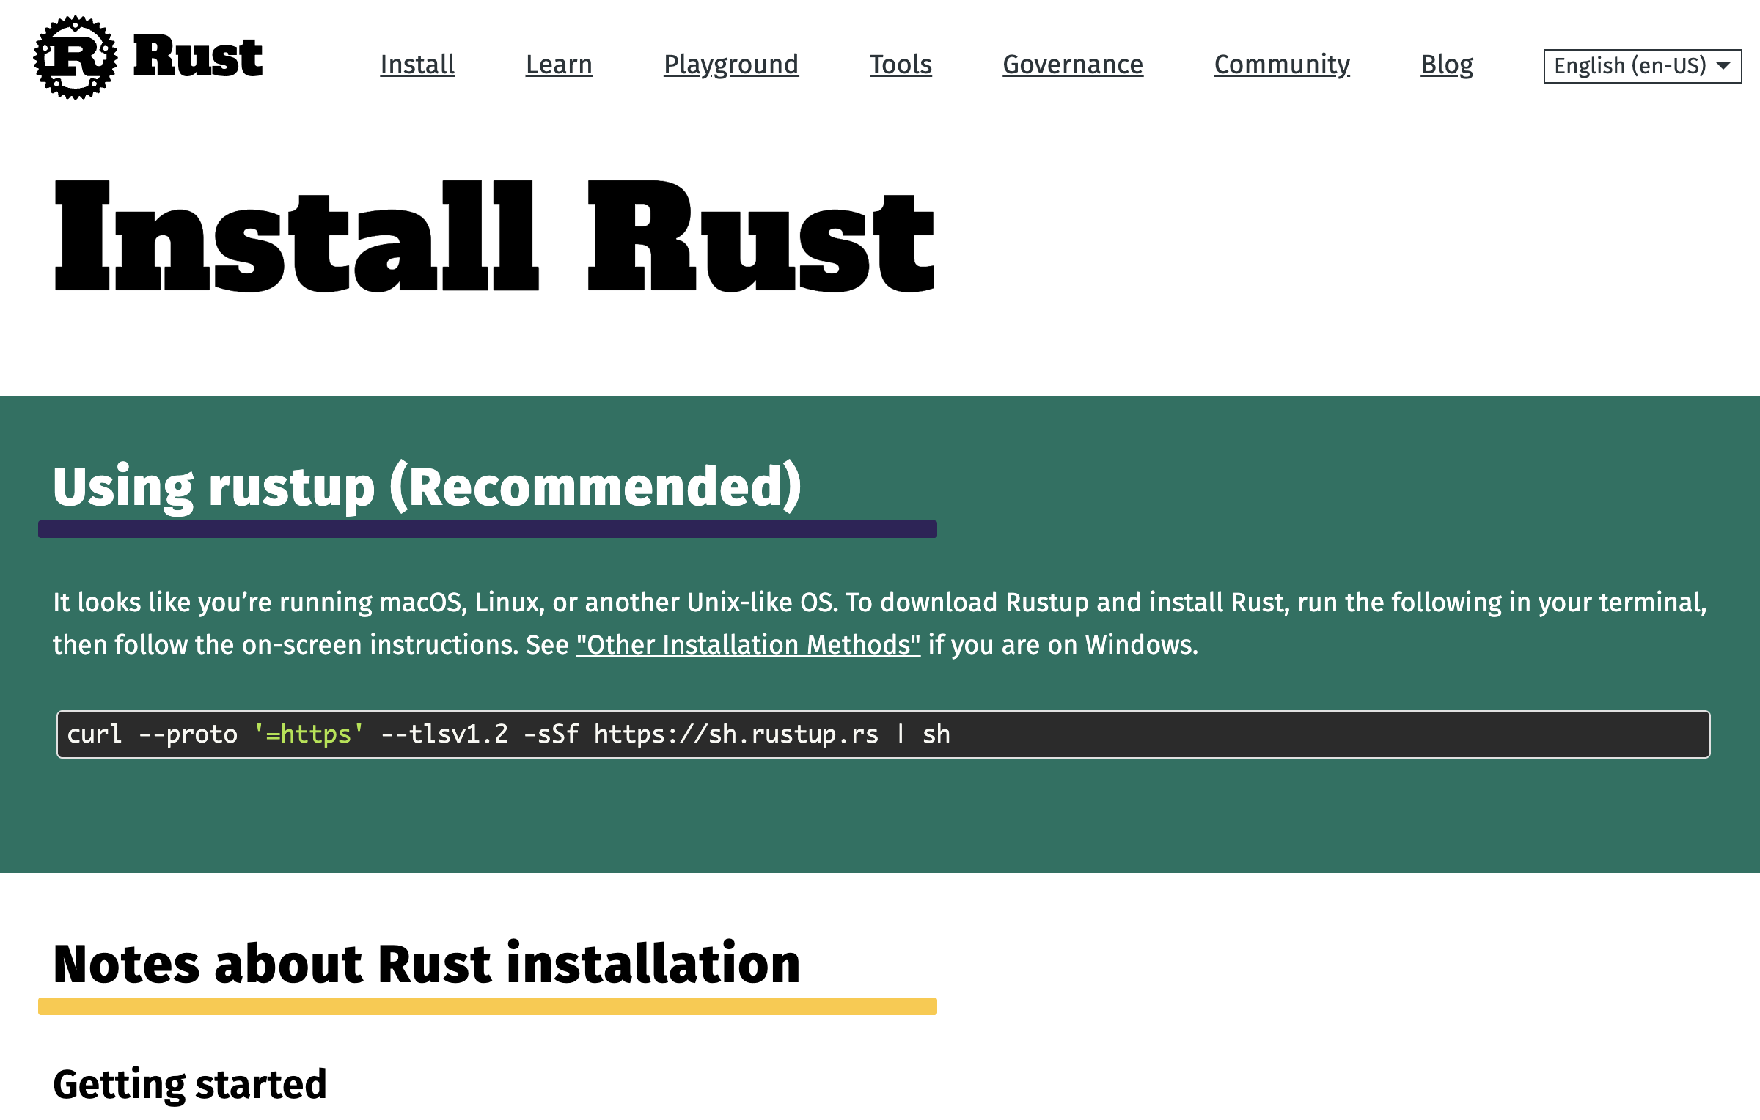Open the Playground navigation link
Image resolution: width=1760 pixels, height=1120 pixels.
coord(730,65)
